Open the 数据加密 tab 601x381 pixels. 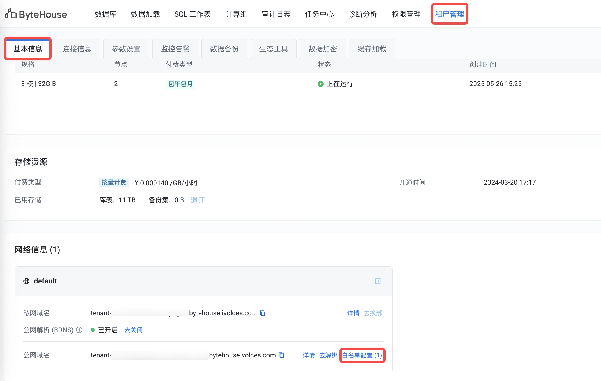click(x=323, y=49)
